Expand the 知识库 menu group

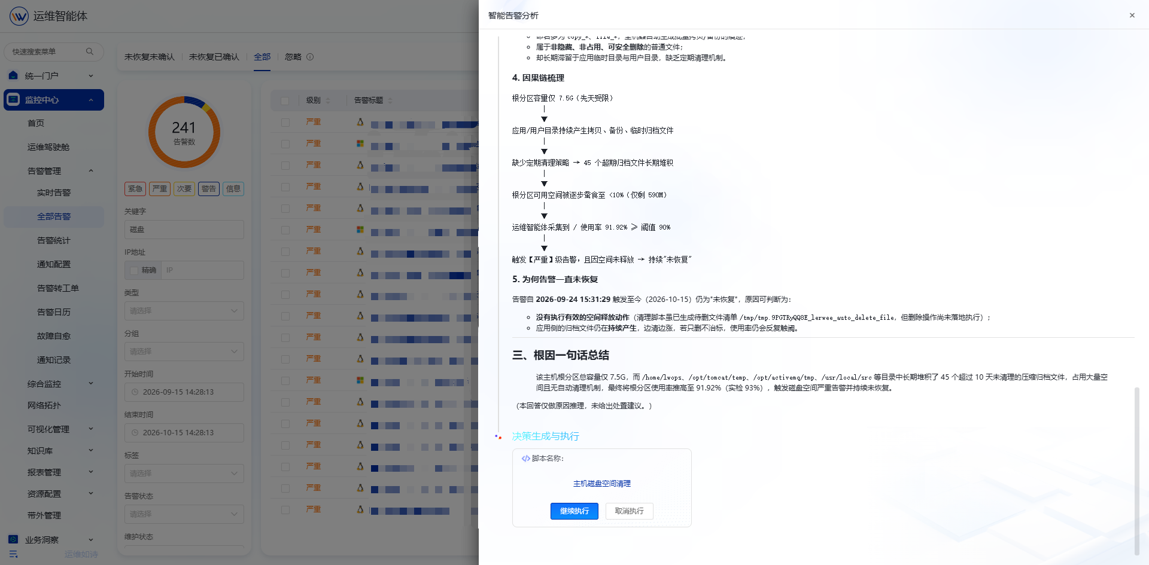pos(54,451)
